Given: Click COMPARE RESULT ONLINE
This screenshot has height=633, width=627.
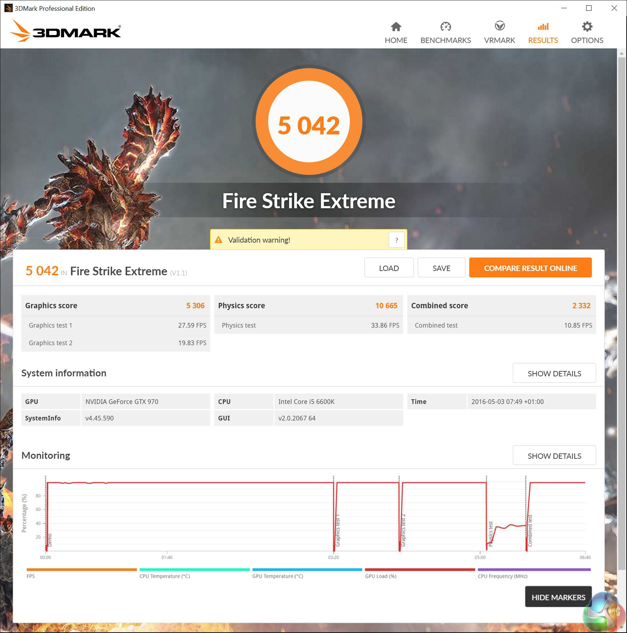Looking at the screenshot, I should coord(530,268).
